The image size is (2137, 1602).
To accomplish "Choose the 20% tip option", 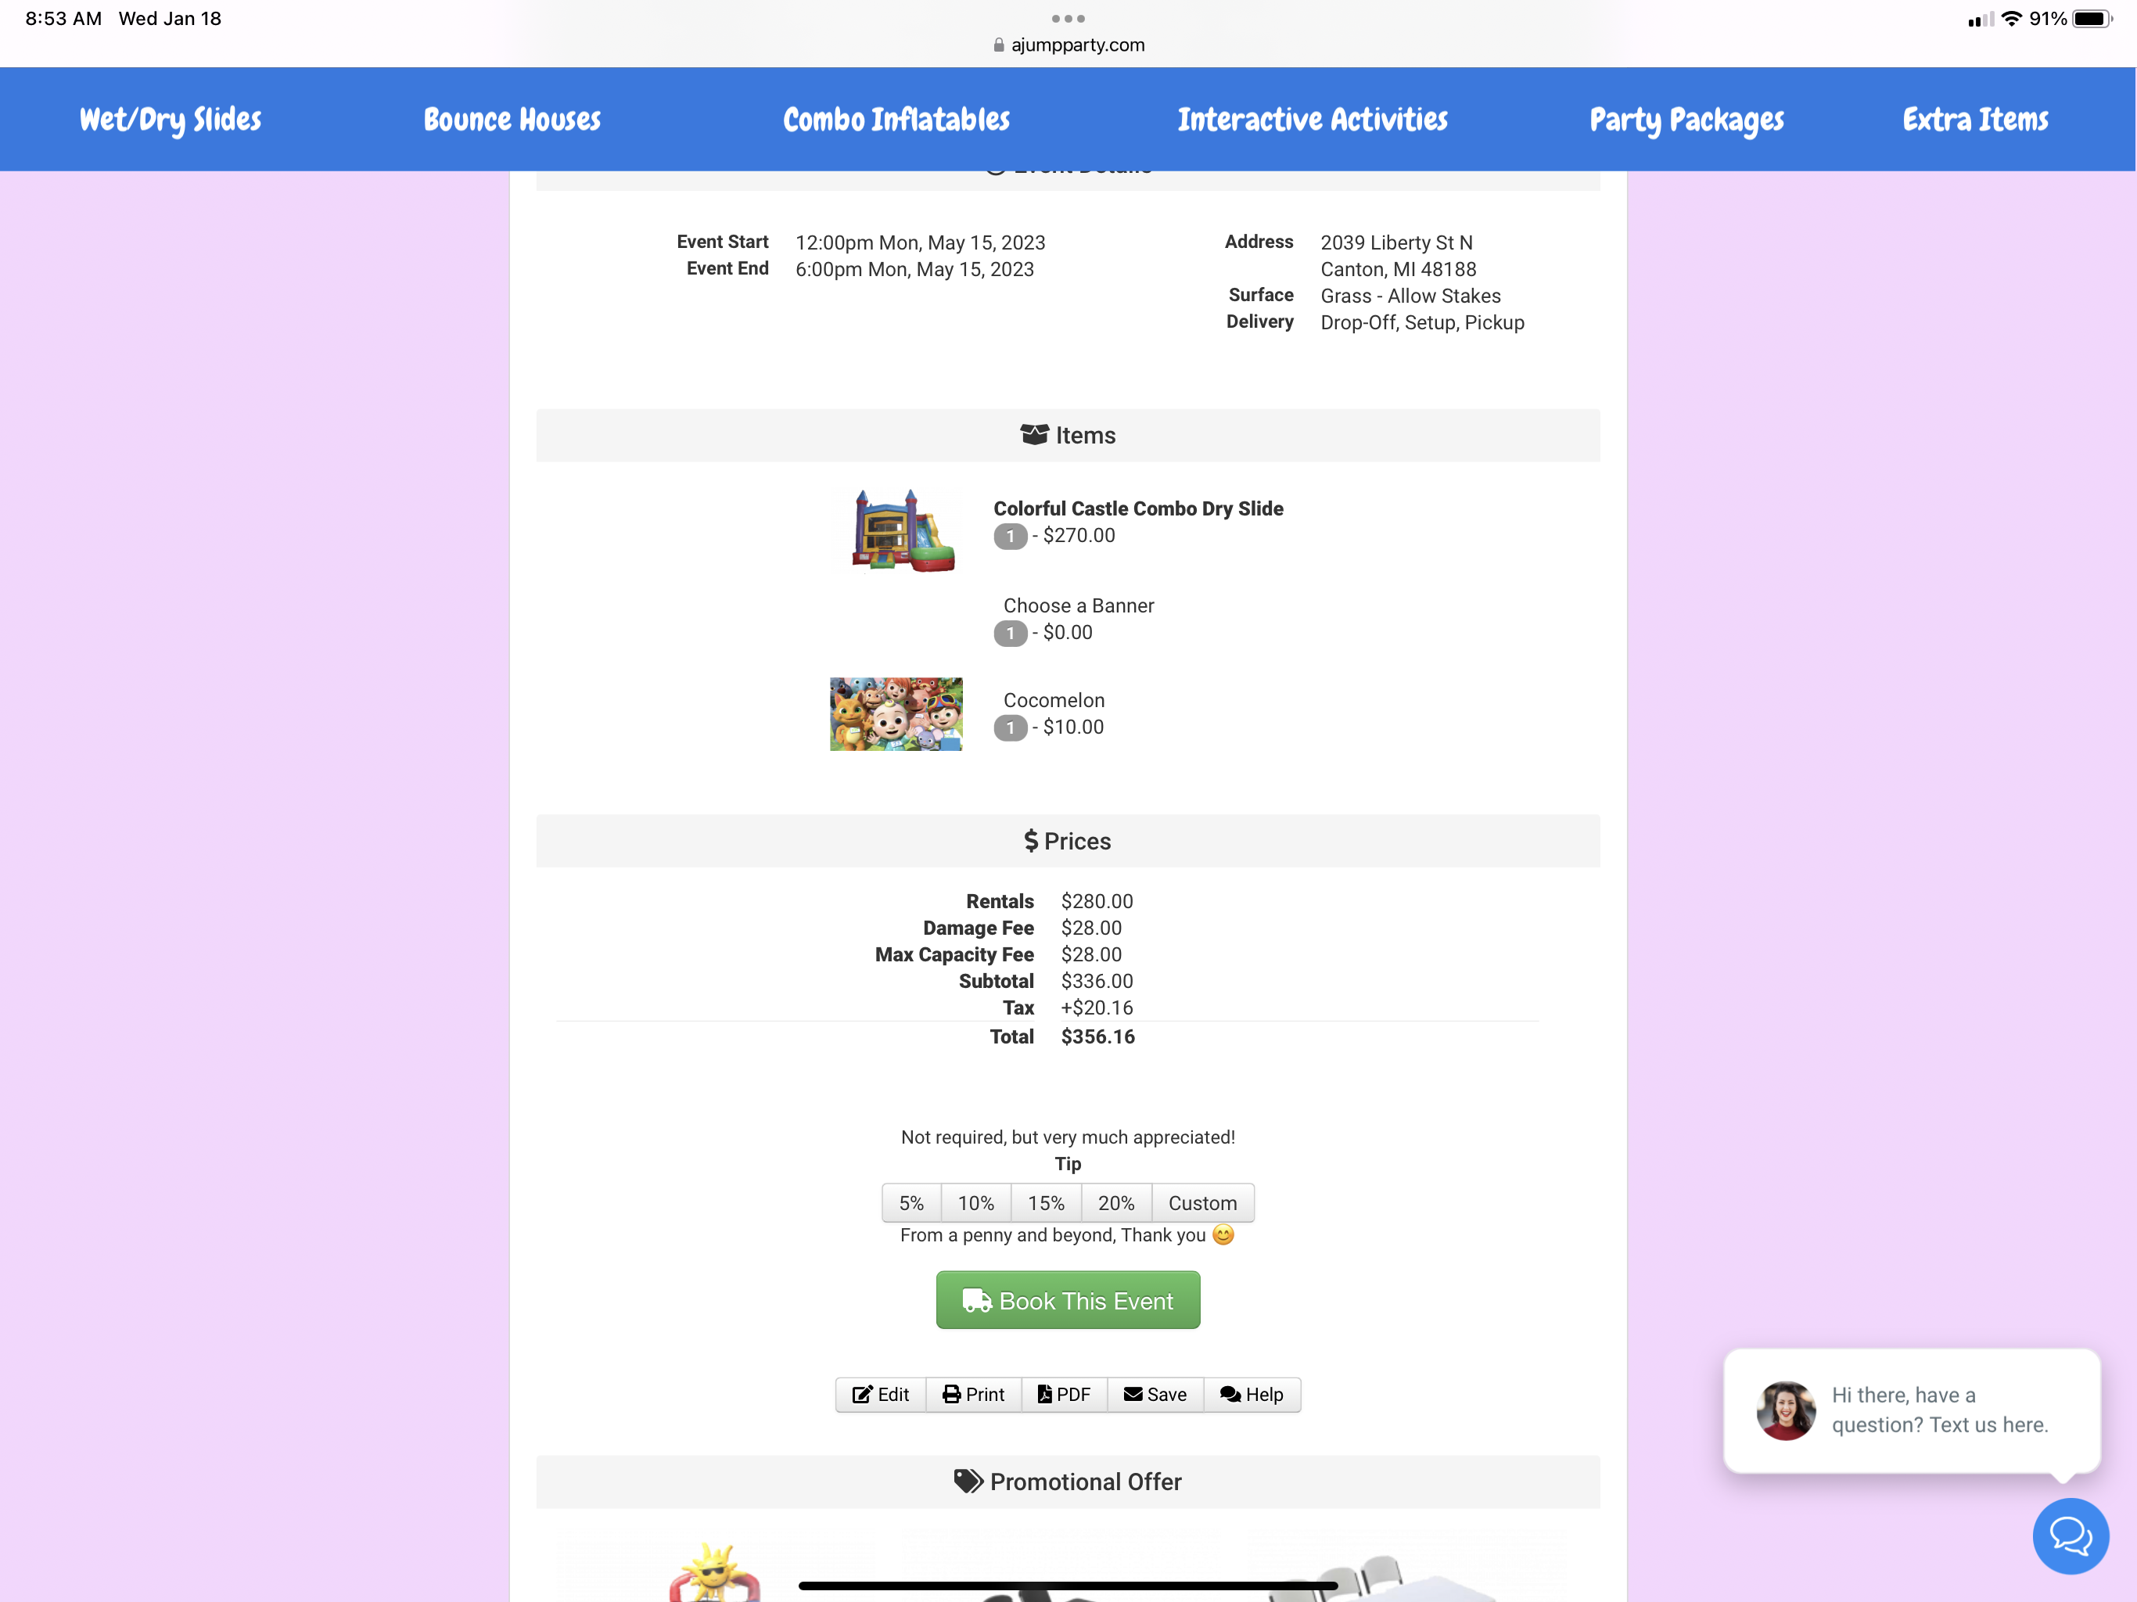I will (x=1116, y=1203).
